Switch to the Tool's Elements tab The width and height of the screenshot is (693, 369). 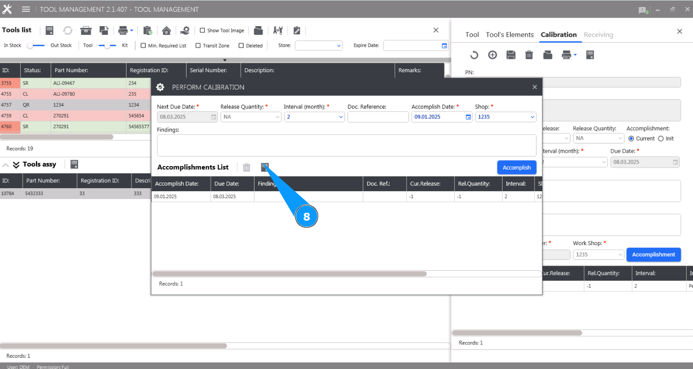coord(509,35)
